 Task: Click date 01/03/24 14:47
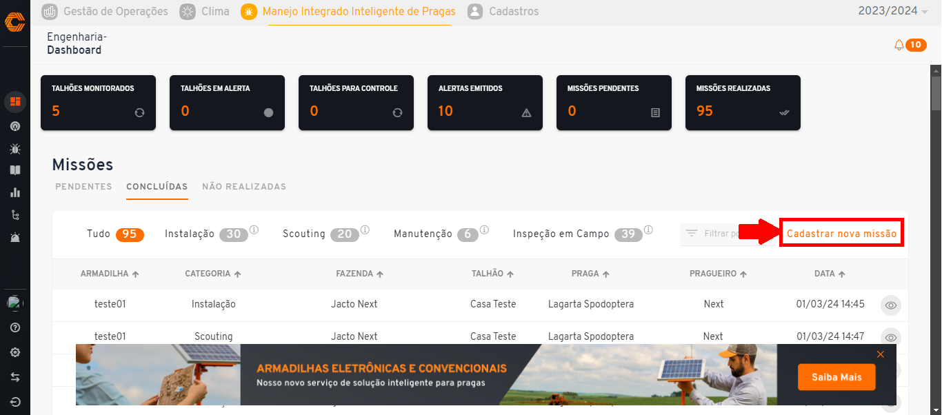[830, 336]
